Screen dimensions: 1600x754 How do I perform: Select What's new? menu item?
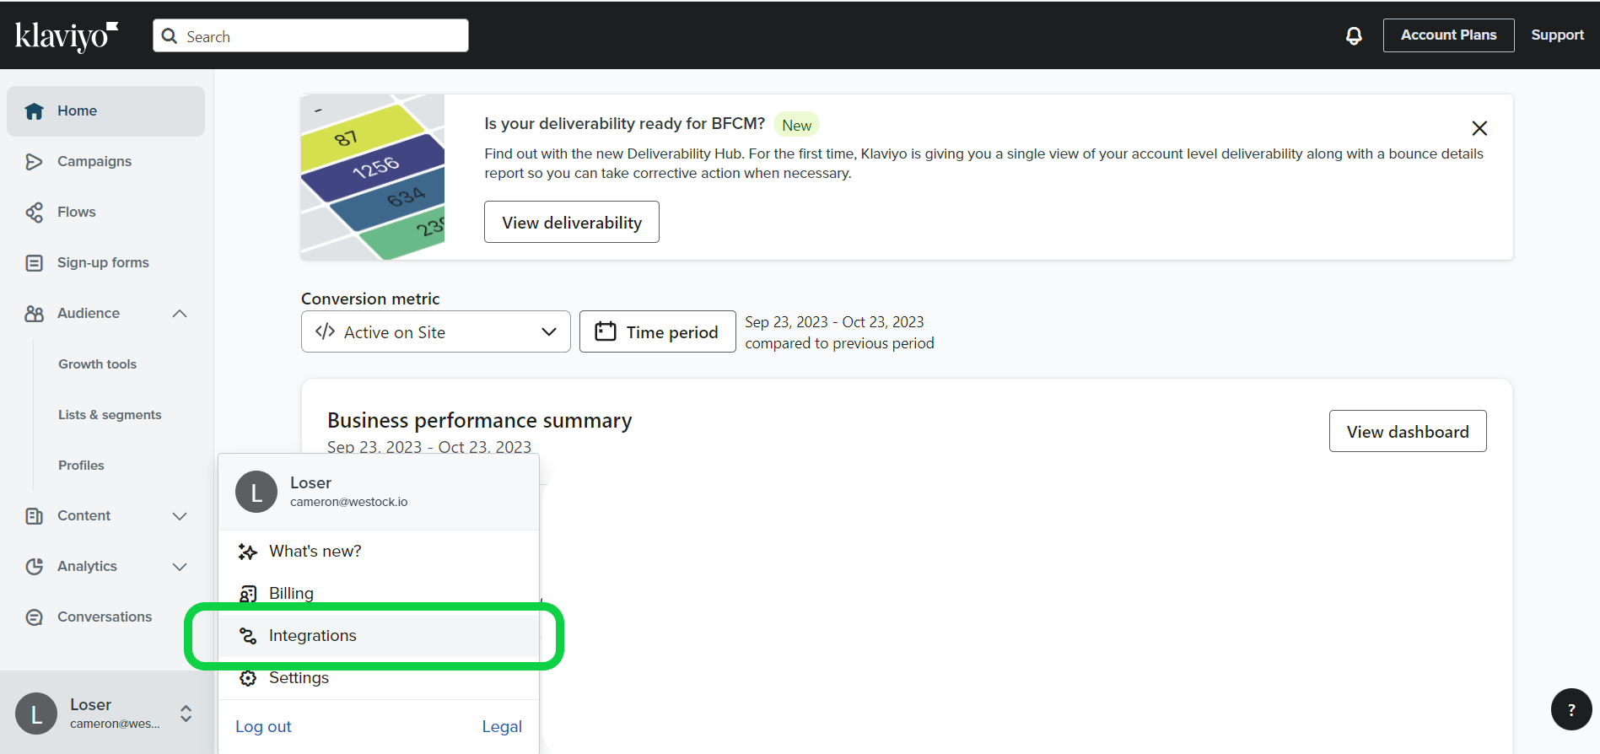(379, 552)
